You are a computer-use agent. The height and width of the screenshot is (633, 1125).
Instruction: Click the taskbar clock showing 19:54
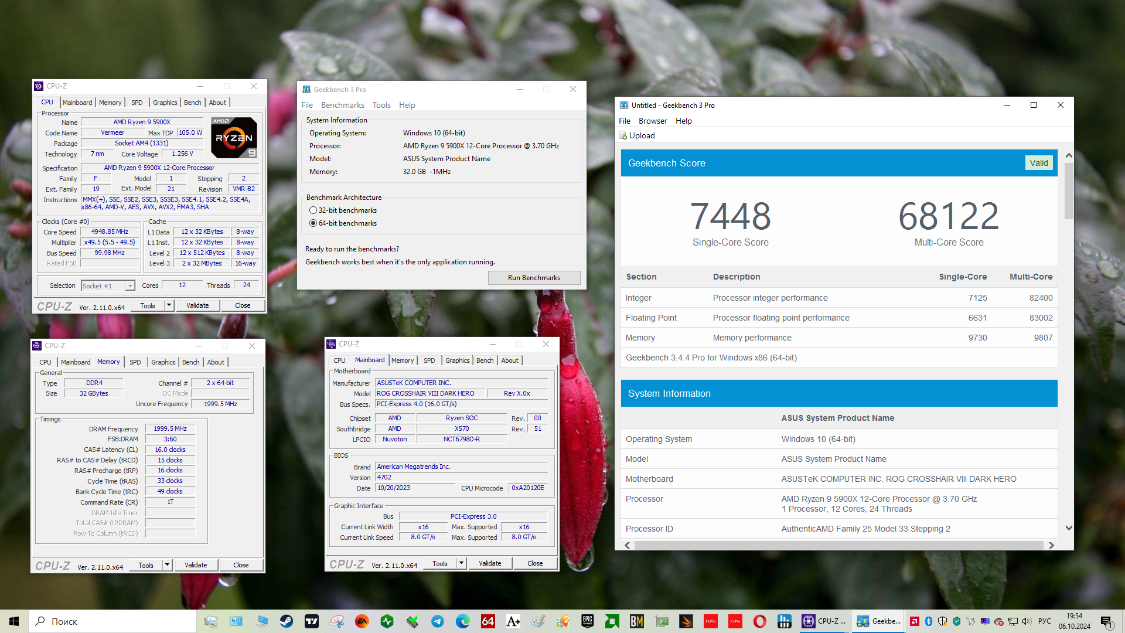(1075, 621)
